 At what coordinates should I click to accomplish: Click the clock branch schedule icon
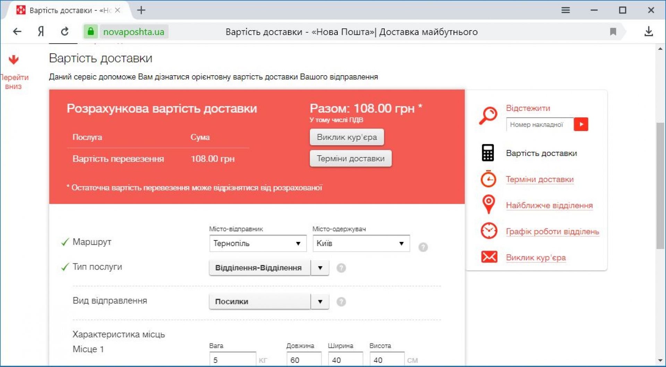coord(489,231)
